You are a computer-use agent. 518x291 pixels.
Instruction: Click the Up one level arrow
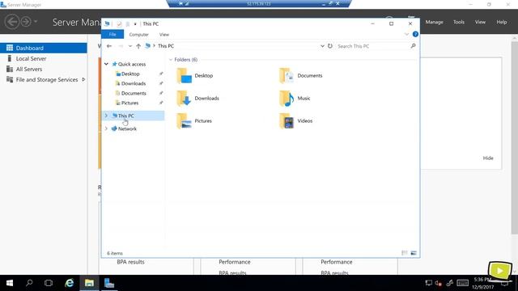coord(138,46)
